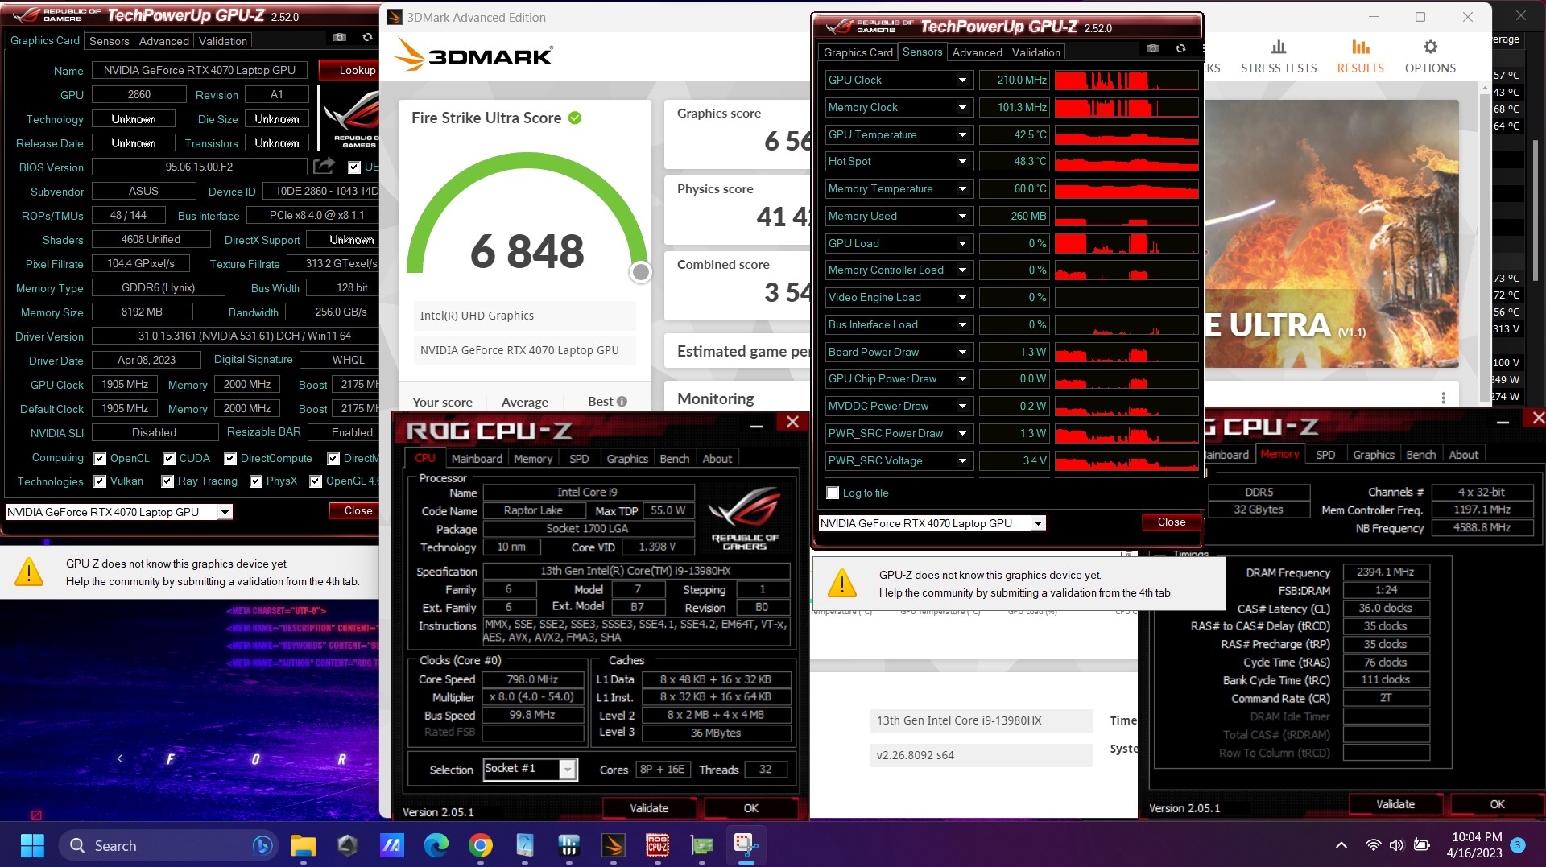Open RESULTS section in 3DMark
Viewport: 1546px width, 867px height.
click(1361, 56)
